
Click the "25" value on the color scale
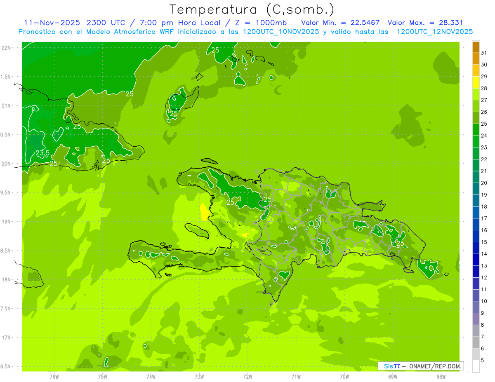coord(484,124)
